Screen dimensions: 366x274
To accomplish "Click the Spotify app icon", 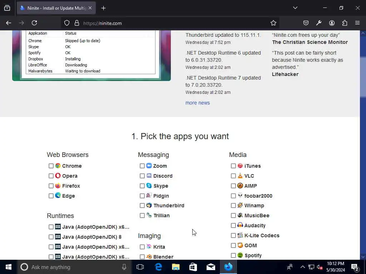I will [240, 255].
